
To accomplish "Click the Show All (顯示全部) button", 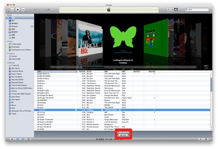I will [123, 135].
